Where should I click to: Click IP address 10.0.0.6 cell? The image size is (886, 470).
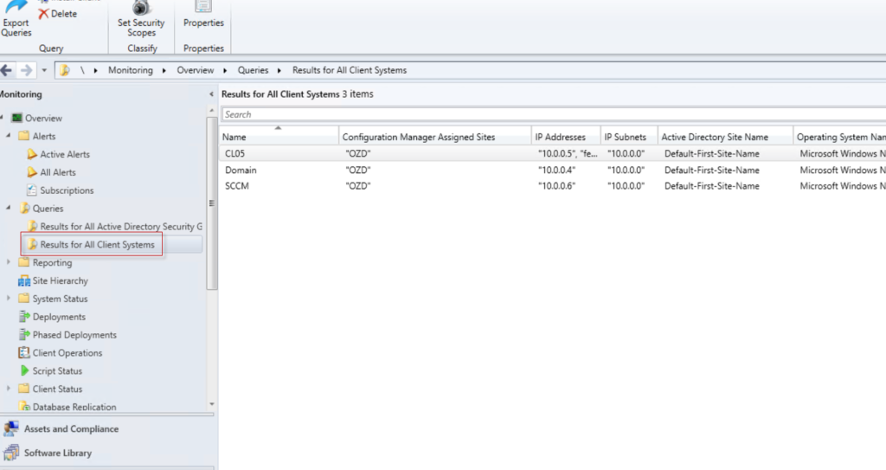(556, 185)
